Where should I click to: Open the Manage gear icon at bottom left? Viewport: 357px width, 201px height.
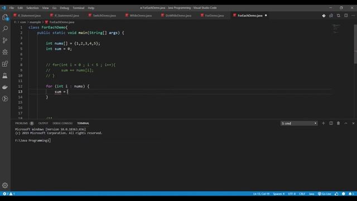(x=5, y=185)
